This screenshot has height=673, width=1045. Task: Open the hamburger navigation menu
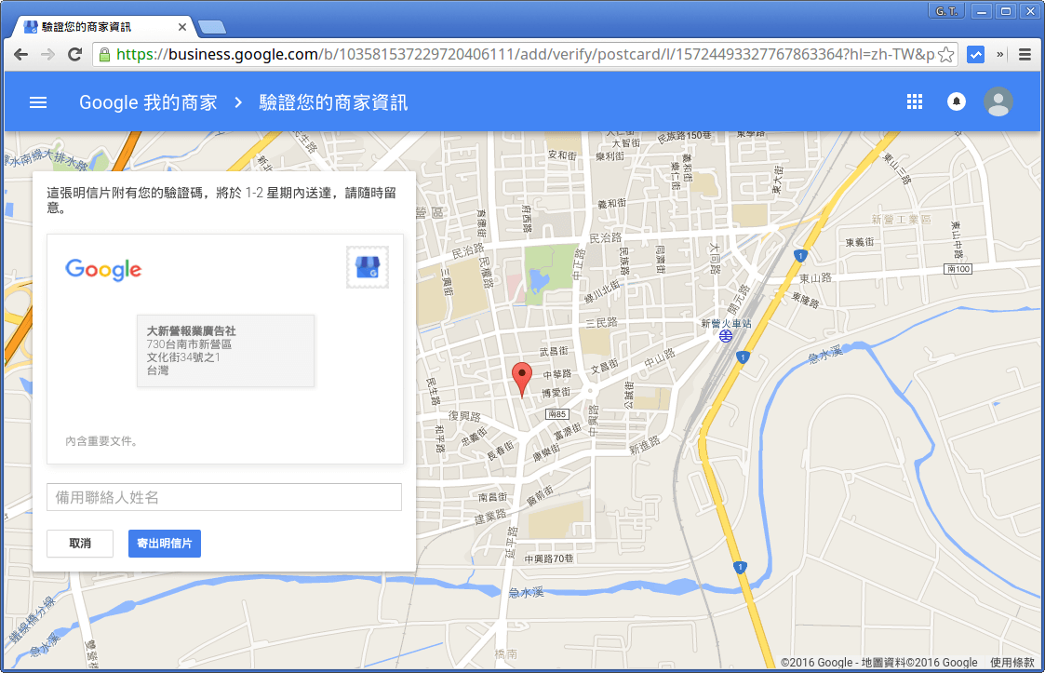click(38, 102)
